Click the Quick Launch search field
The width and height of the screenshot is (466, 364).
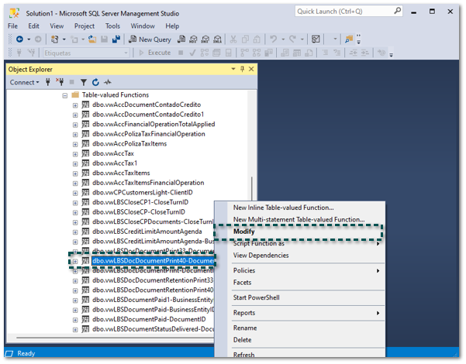(348, 12)
